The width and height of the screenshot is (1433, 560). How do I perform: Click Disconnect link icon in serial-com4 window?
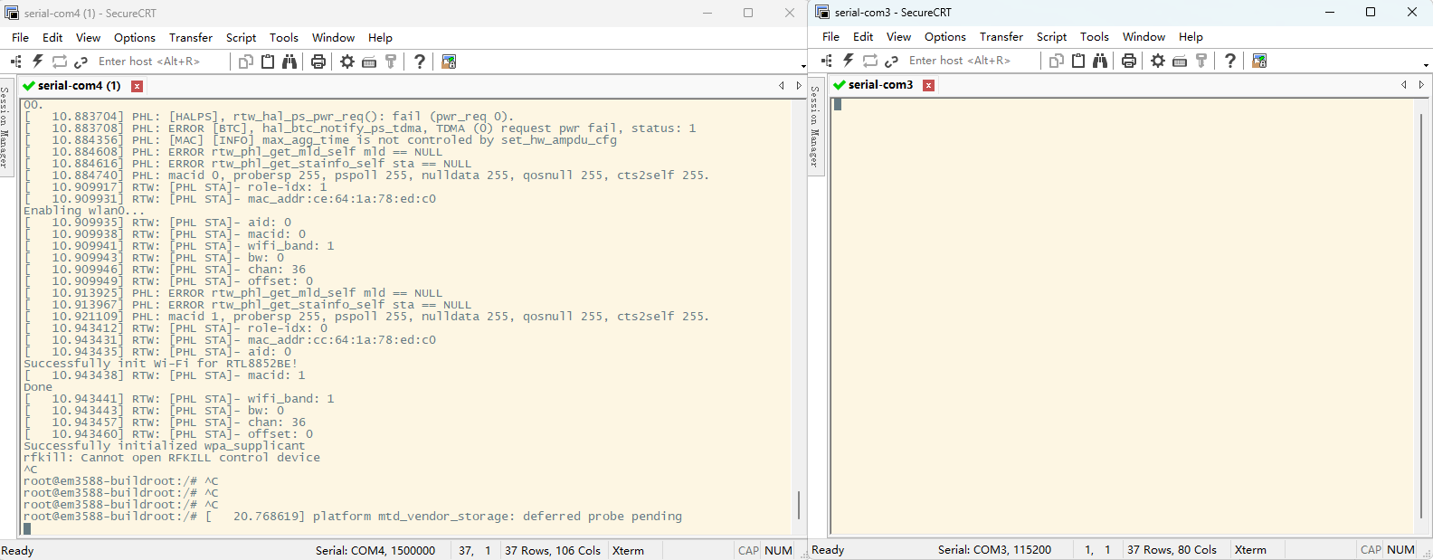[x=81, y=62]
